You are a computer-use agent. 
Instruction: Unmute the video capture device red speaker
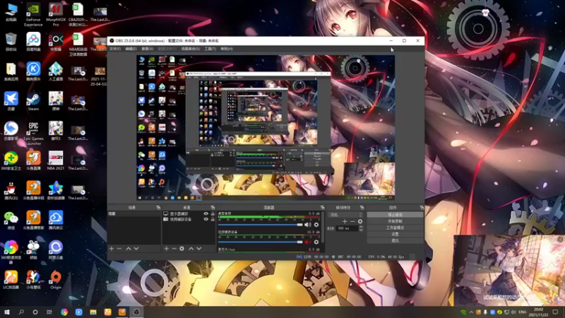pos(307,242)
